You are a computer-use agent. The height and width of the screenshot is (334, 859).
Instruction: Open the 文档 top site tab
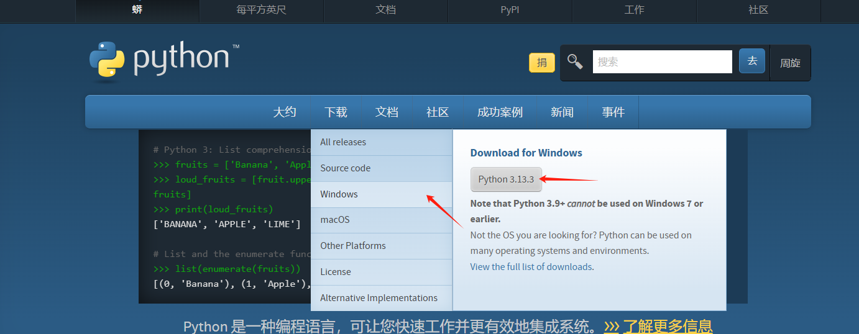[386, 10]
